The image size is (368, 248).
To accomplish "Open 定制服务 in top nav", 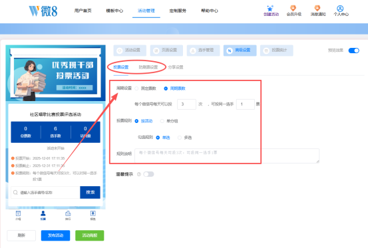I will click(178, 11).
